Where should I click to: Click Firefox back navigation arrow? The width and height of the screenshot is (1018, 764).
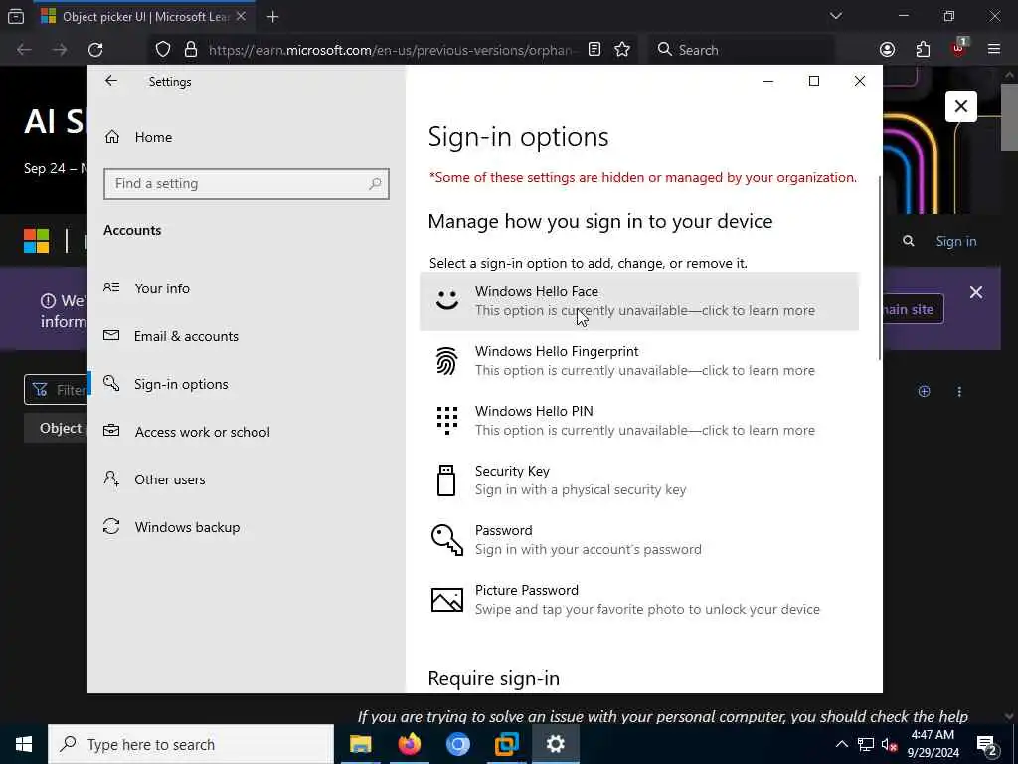pos(24,50)
